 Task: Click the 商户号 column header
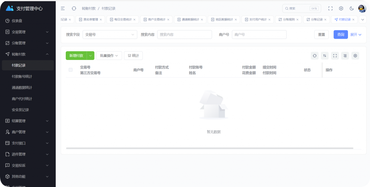pos(138,70)
